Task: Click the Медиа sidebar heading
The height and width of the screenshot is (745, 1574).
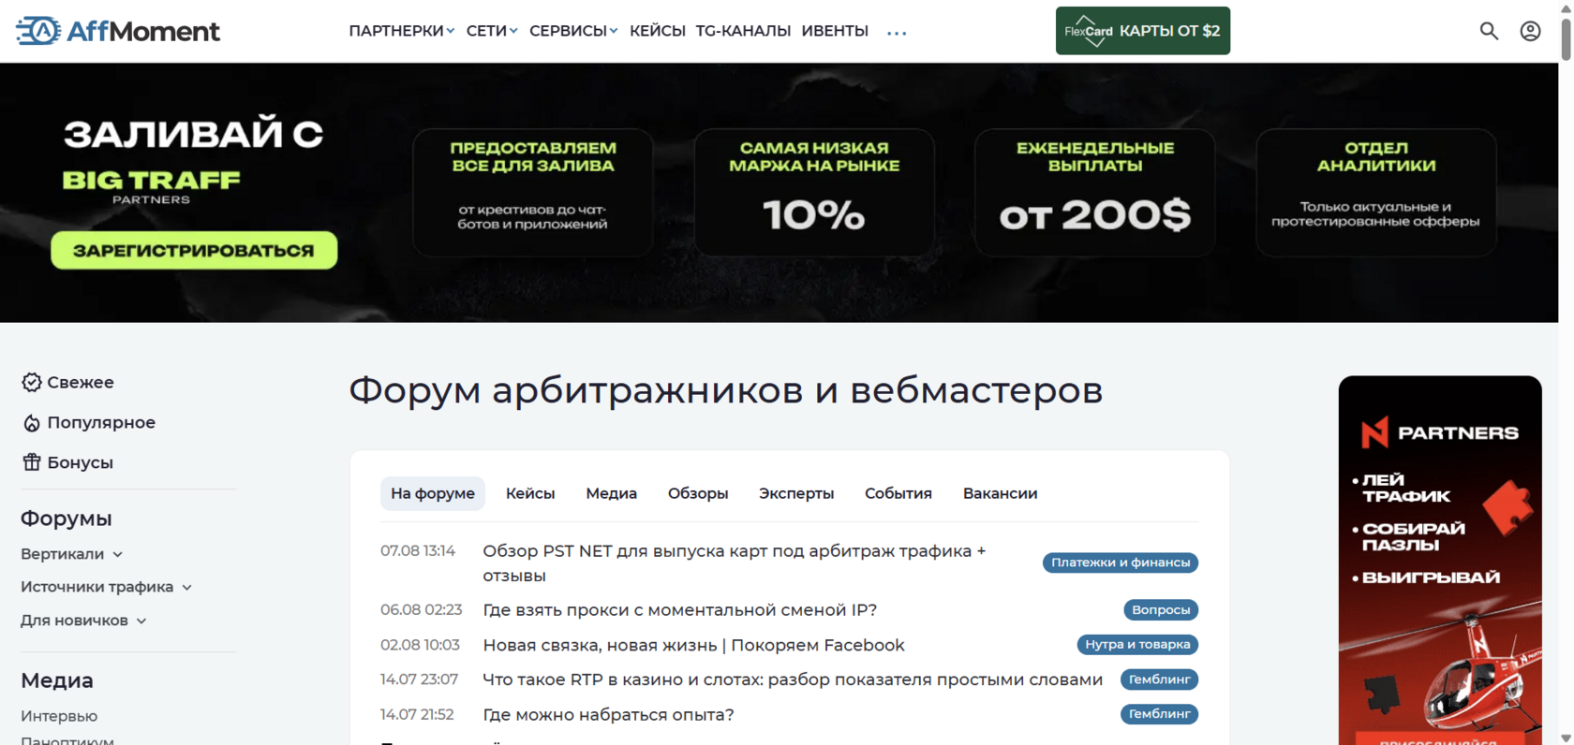Action: pyautogui.click(x=57, y=680)
